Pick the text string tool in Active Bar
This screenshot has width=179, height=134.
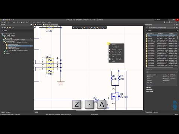pyautogui.click(x=103, y=28)
